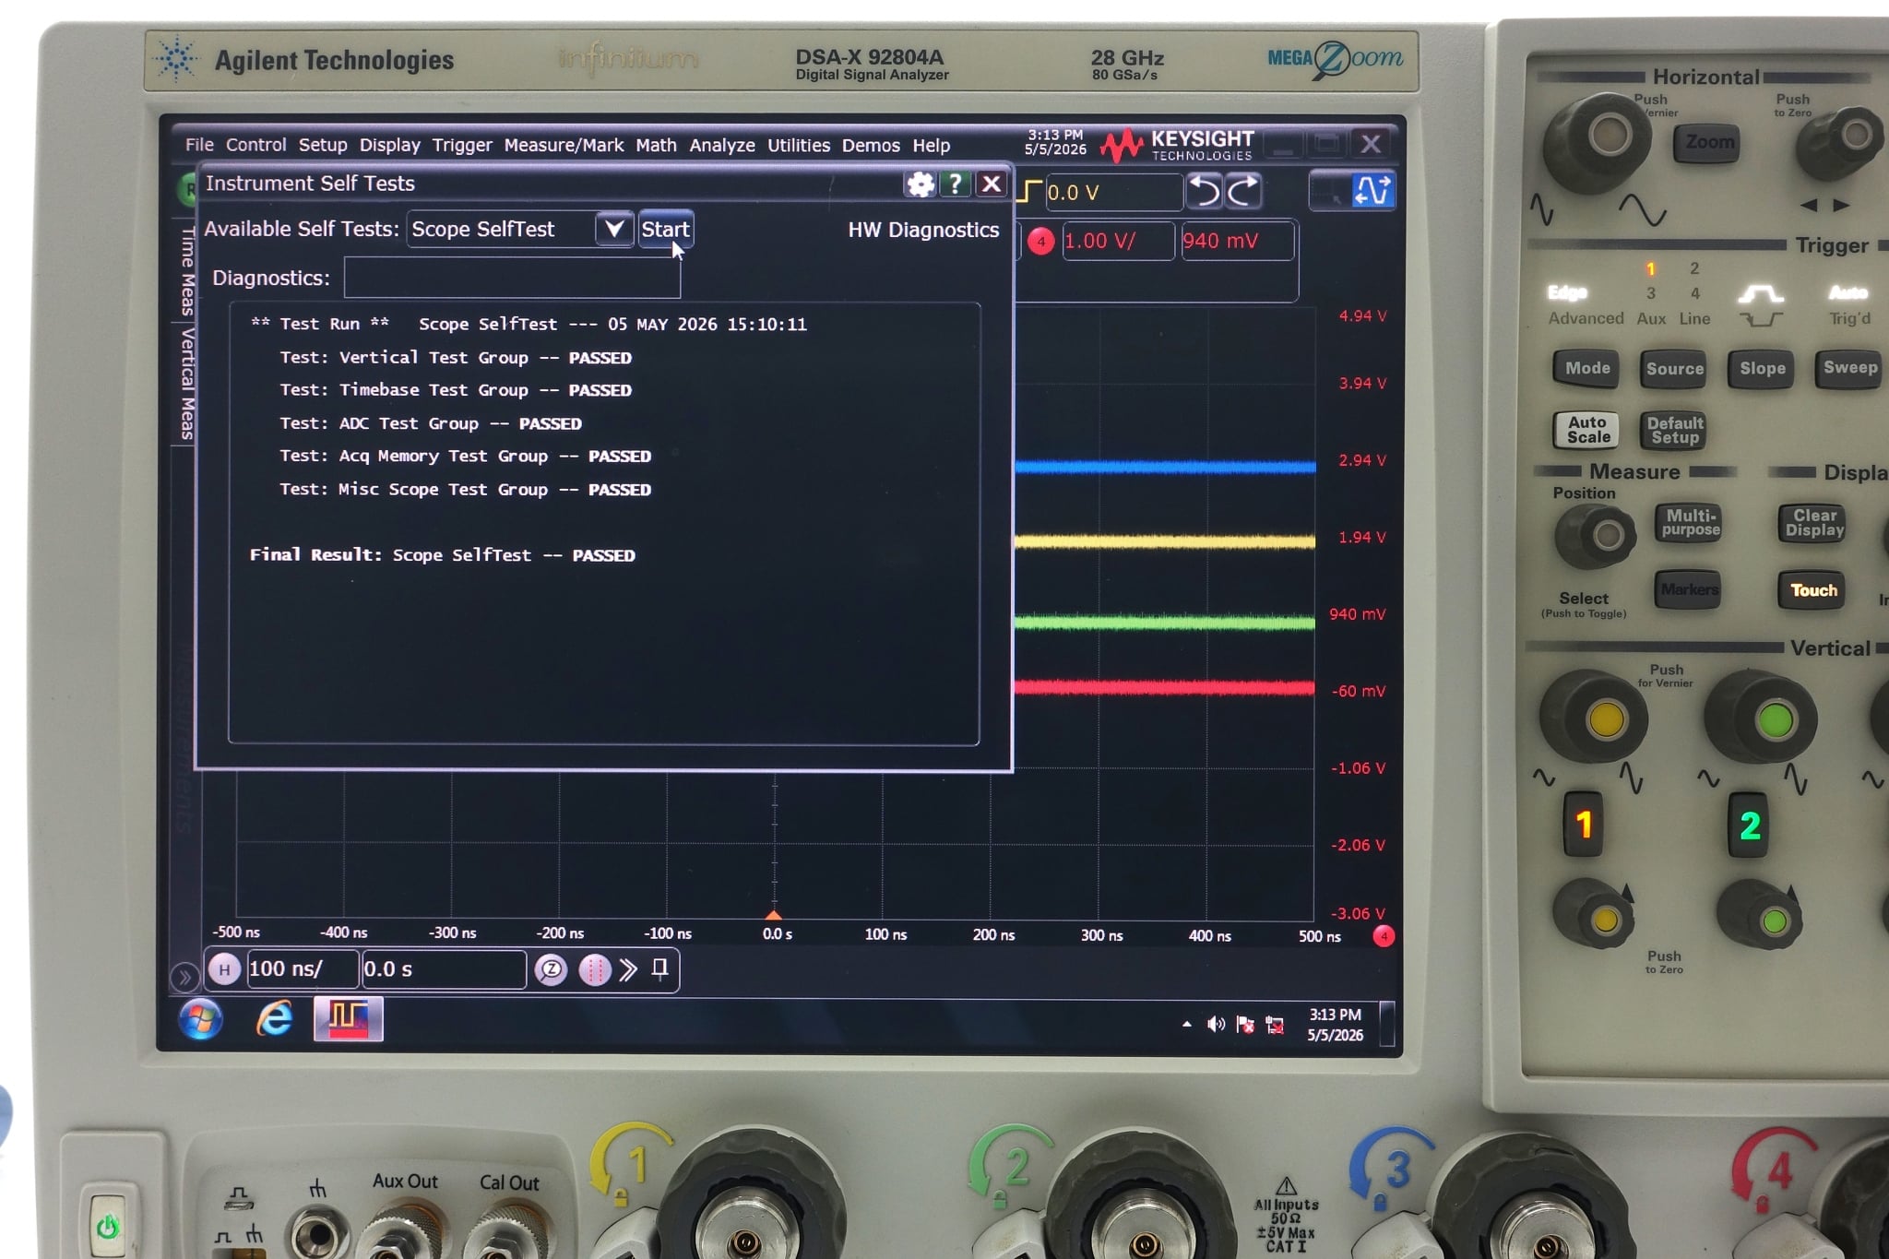Click the pin icon on horizontal toolbar
The image size is (1889, 1259).
[659, 969]
